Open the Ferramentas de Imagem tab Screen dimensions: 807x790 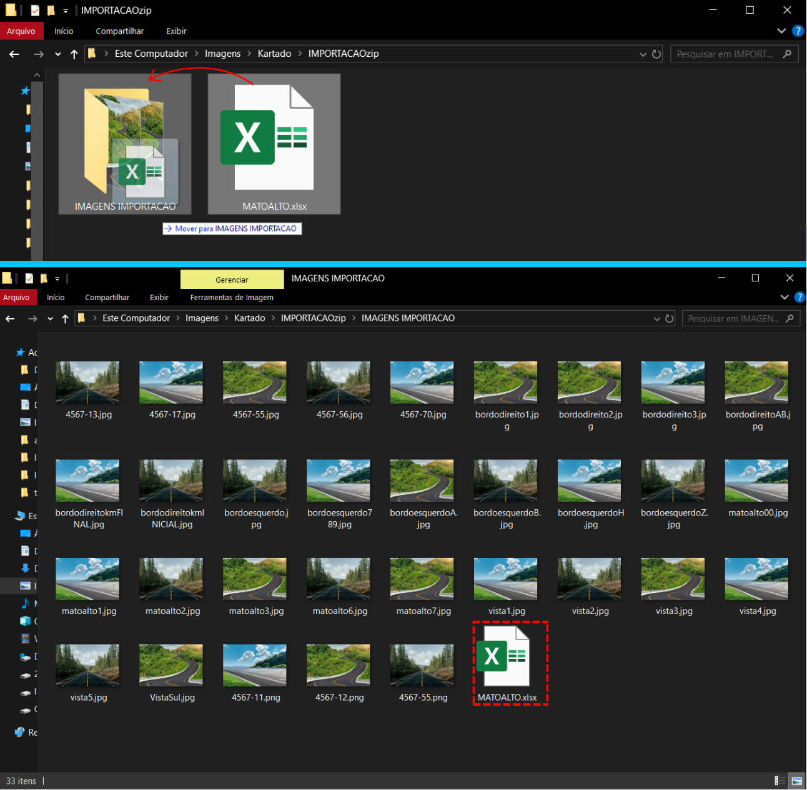click(232, 298)
